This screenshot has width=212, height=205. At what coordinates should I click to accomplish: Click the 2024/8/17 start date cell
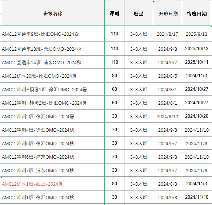coord(168,34)
